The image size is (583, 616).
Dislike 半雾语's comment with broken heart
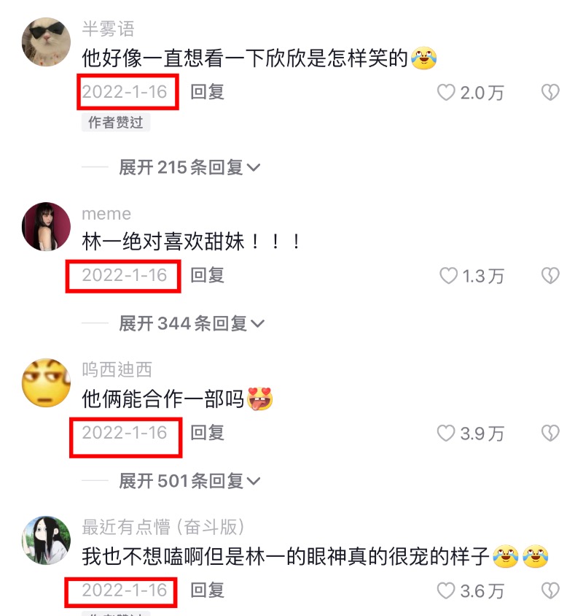point(550,93)
